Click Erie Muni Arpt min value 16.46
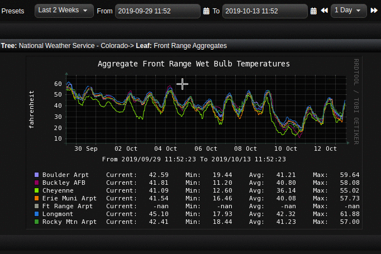The width and height of the screenshot is (381, 254). click(222, 198)
